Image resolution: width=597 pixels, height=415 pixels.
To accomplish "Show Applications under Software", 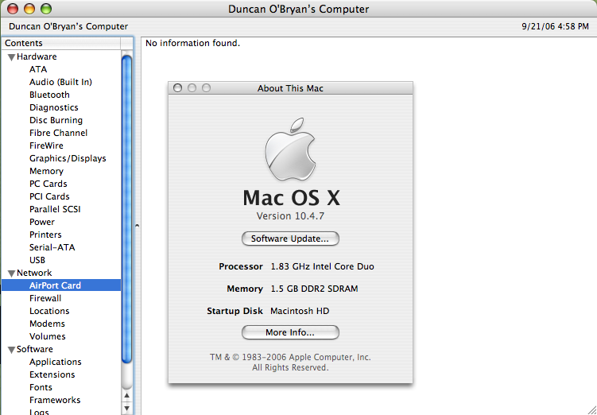I will coord(55,362).
